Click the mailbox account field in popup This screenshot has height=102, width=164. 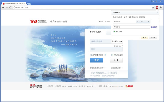tap(125, 22)
